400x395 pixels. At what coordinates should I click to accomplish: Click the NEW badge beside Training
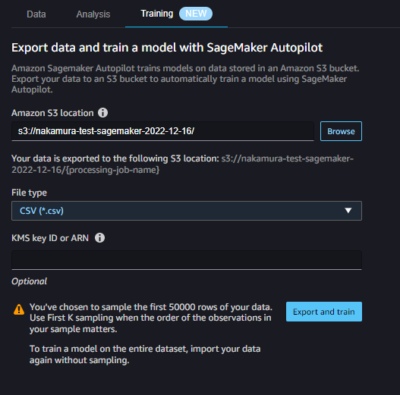tap(196, 14)
